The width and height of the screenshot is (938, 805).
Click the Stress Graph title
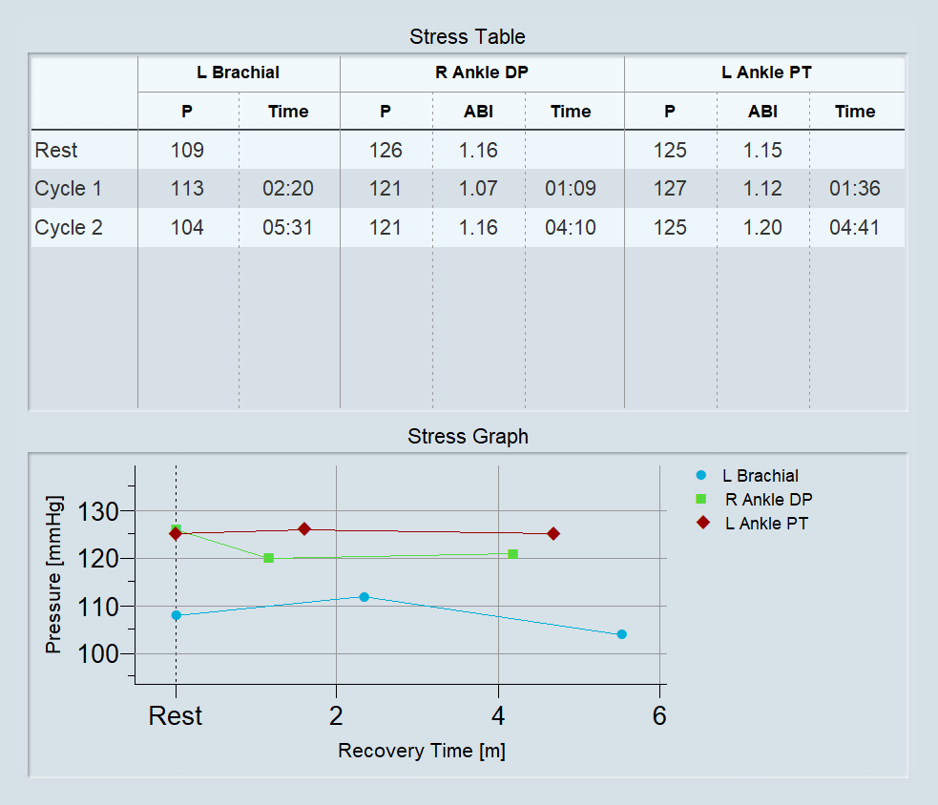point(468,437)
